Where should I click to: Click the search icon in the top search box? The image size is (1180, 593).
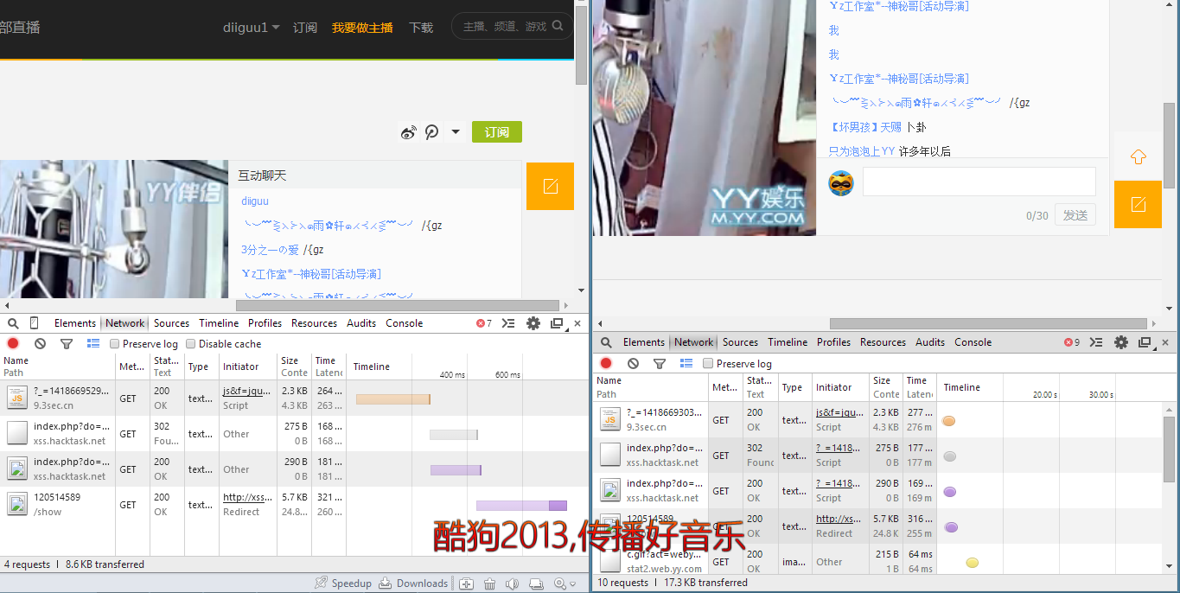(x=558, y=26)
